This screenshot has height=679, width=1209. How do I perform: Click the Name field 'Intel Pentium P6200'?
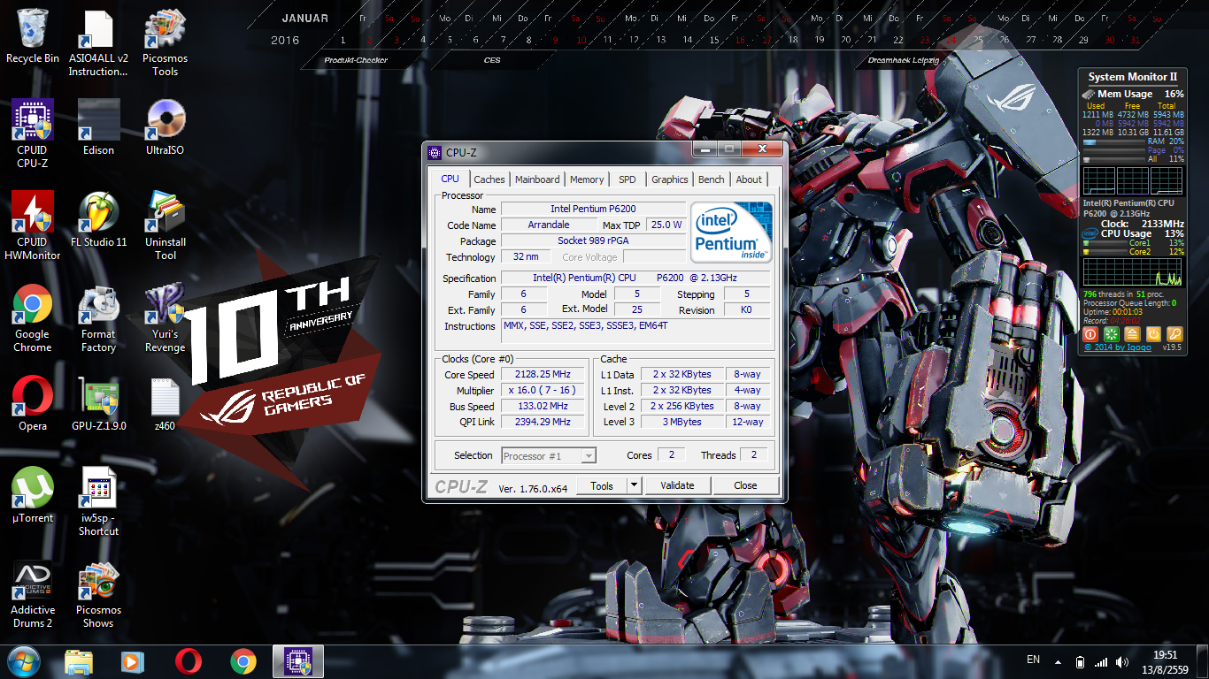[x=593, y=209]
